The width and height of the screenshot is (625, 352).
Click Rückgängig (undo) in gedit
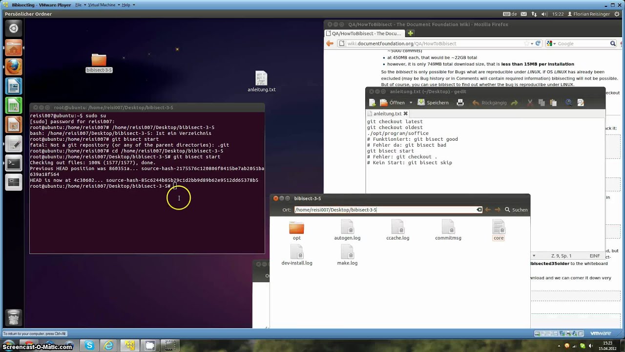coord(489,103)
